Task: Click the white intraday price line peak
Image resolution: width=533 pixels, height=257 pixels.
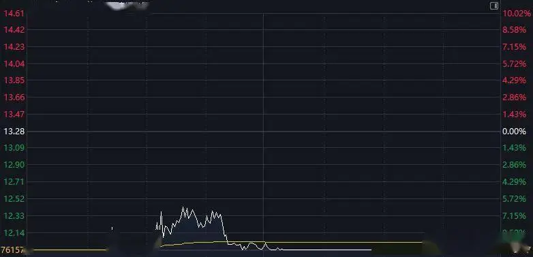Action: pyautogui.click(x=183, y=207)
